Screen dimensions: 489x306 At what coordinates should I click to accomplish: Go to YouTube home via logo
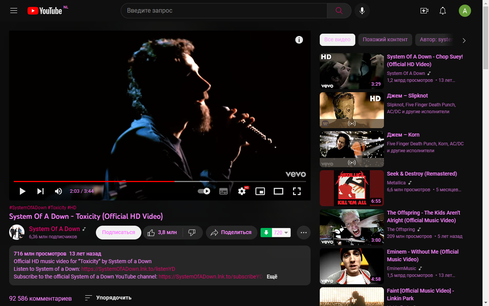point(45,11)
